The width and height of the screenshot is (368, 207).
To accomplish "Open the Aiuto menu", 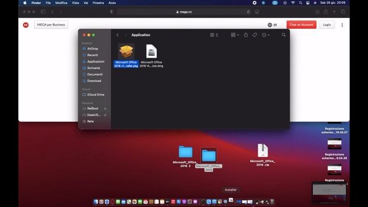I will click(x=112, y=3).
